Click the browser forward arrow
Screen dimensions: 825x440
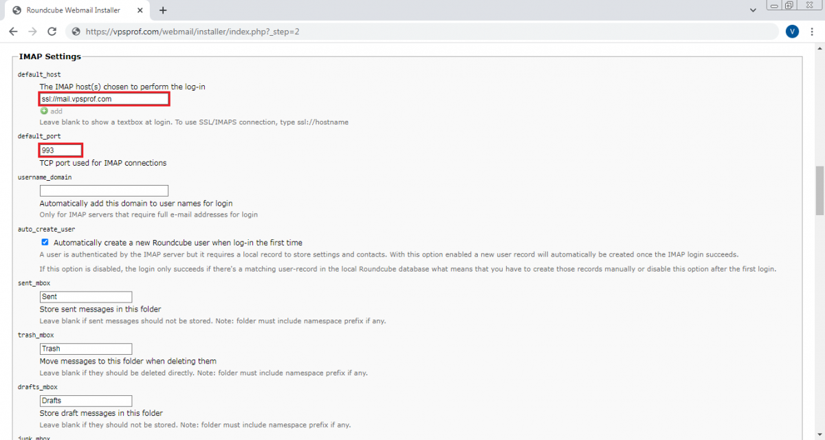point(32,32)
